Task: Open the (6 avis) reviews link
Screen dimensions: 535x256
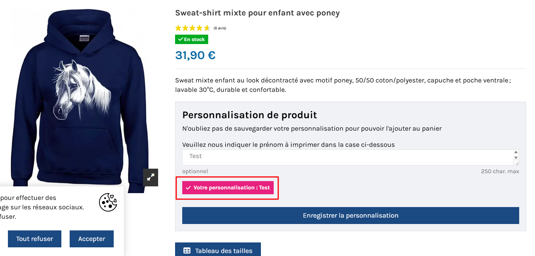Action: pos(220,28)
